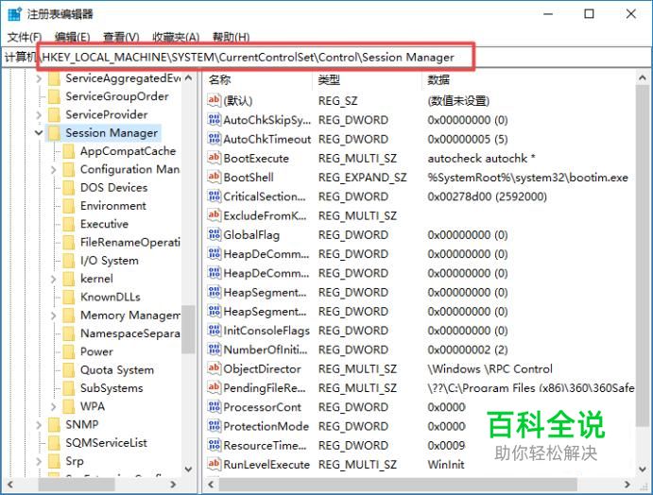This screenshot has height=495, width=653.
Task: Open the 帮助(H) menu
Action: (x=231, y=37)
